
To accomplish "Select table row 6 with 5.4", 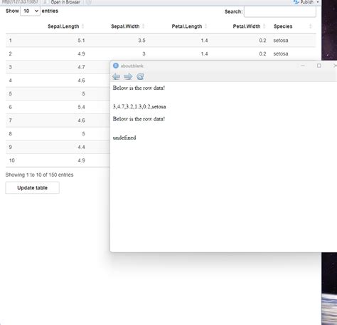I will (58, 107).
